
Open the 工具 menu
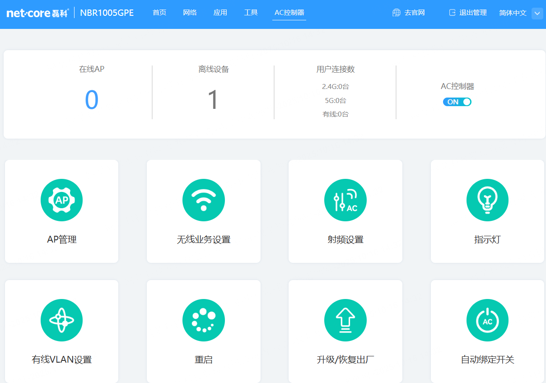pos(251,13)
